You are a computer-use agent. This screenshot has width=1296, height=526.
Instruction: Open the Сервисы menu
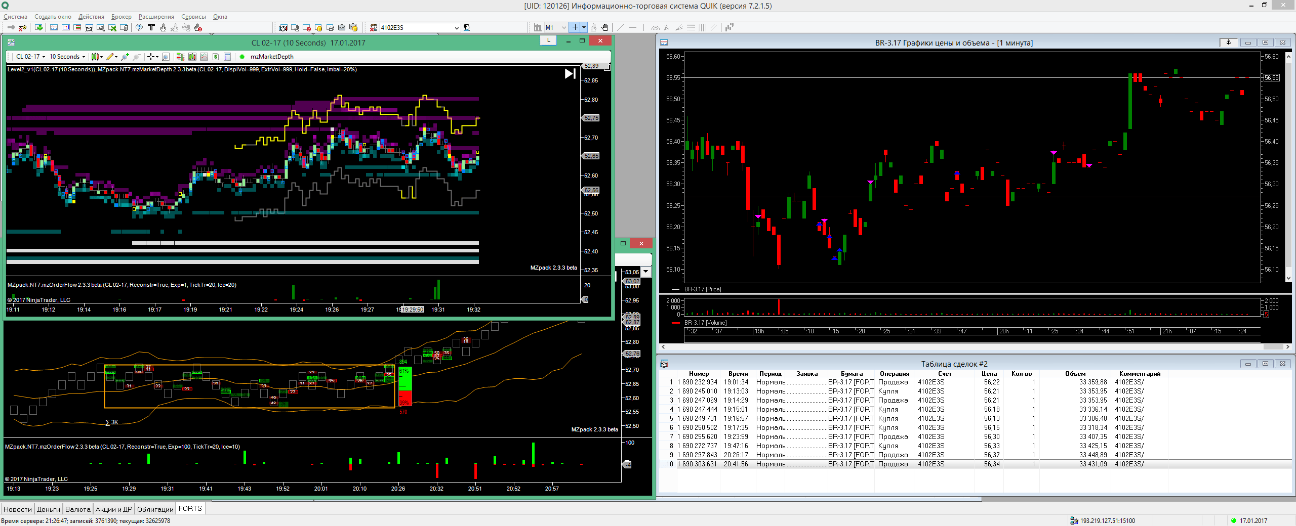pos(193,17)
